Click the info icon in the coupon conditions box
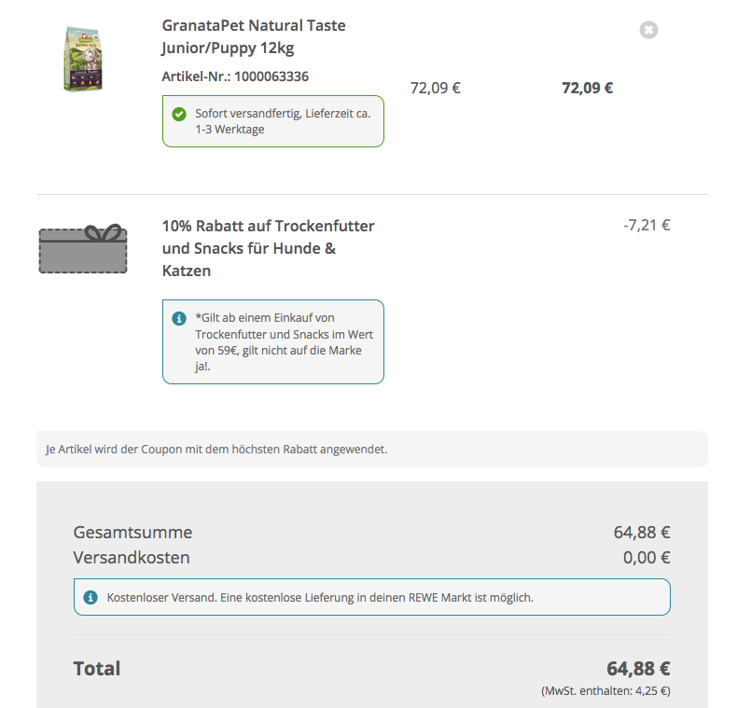 pos(179,318)
